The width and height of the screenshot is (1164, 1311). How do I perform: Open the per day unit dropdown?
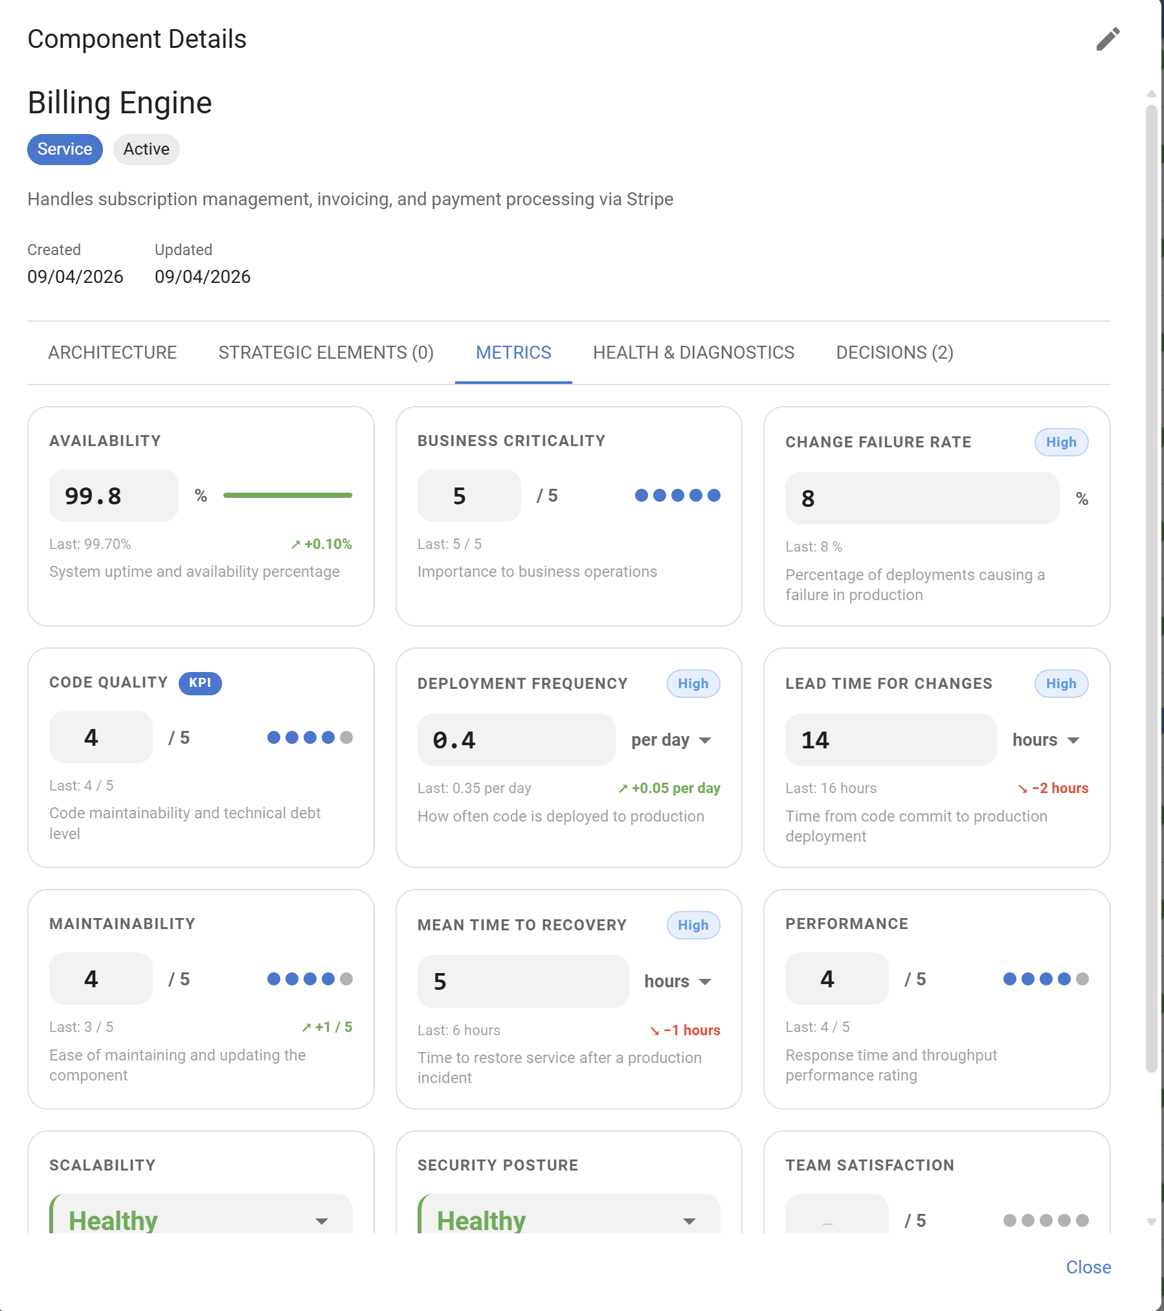tap(671, 740)
